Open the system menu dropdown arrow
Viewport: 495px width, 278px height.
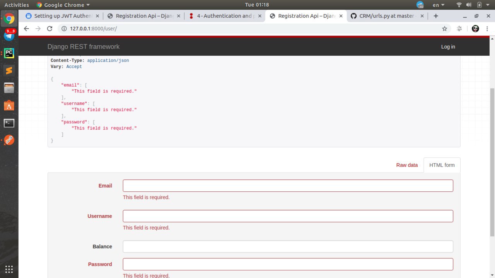click(x=488, y=5)
